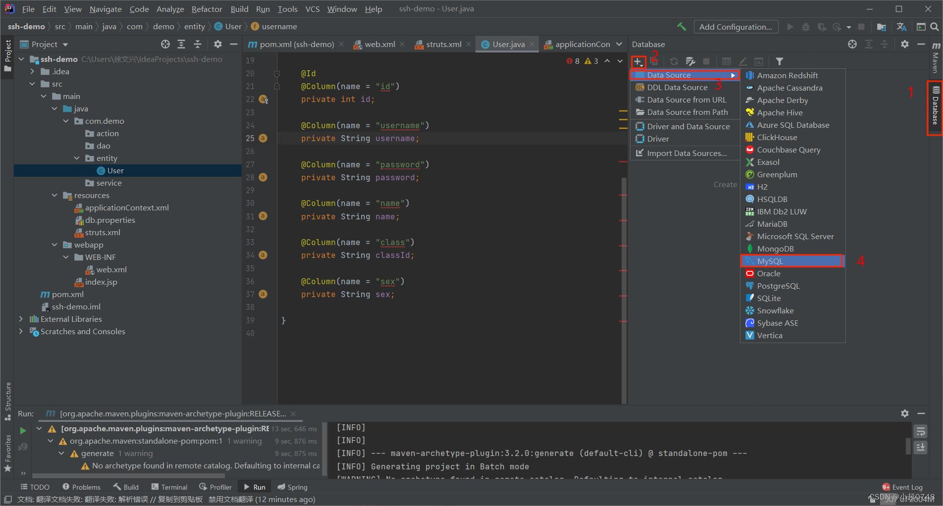The height and width of the screenshot is (506, 943).
Task: Expand the .idea folder
Action: coord(32,71)
